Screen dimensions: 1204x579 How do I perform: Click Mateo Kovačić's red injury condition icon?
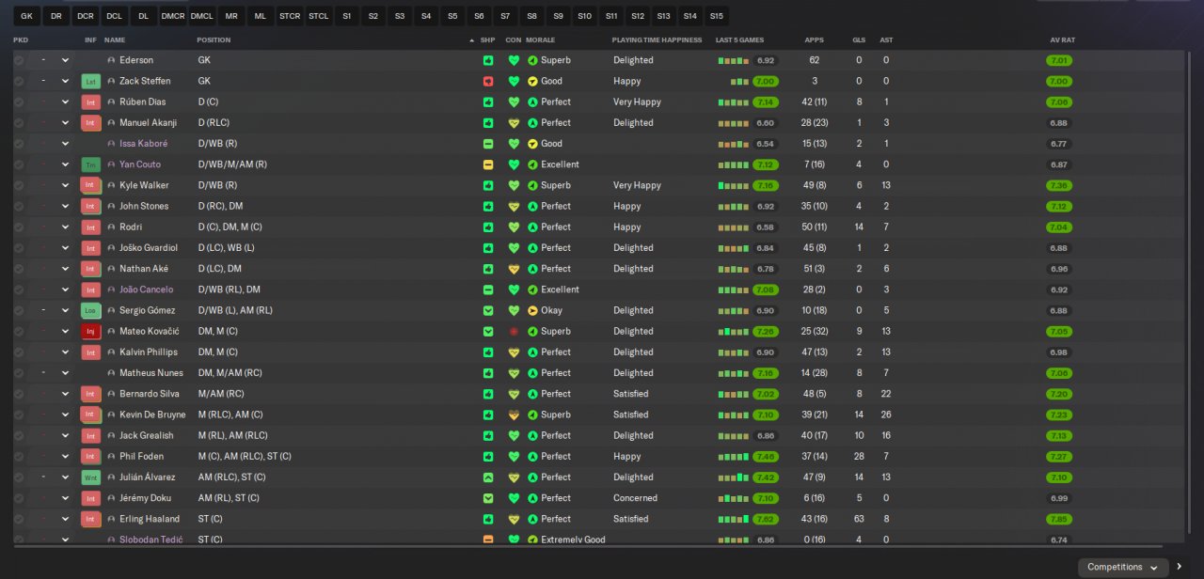(x=514, y=331)
